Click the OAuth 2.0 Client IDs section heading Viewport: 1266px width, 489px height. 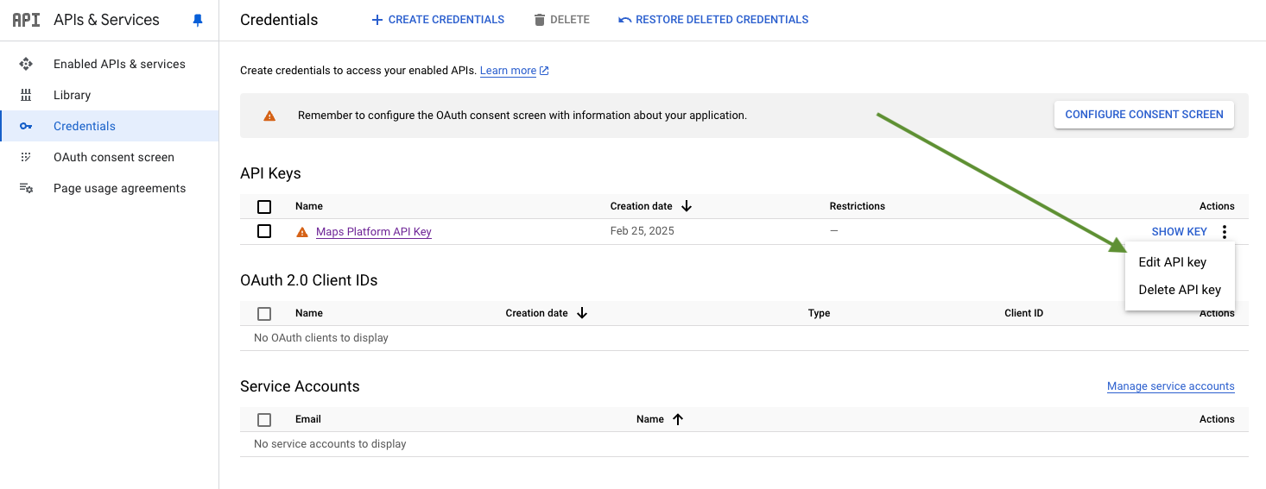click(x=309, y=280)
